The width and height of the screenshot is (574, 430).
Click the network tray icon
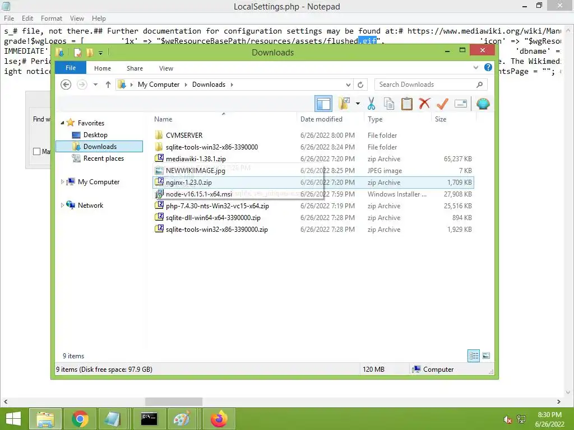(521, 419)
